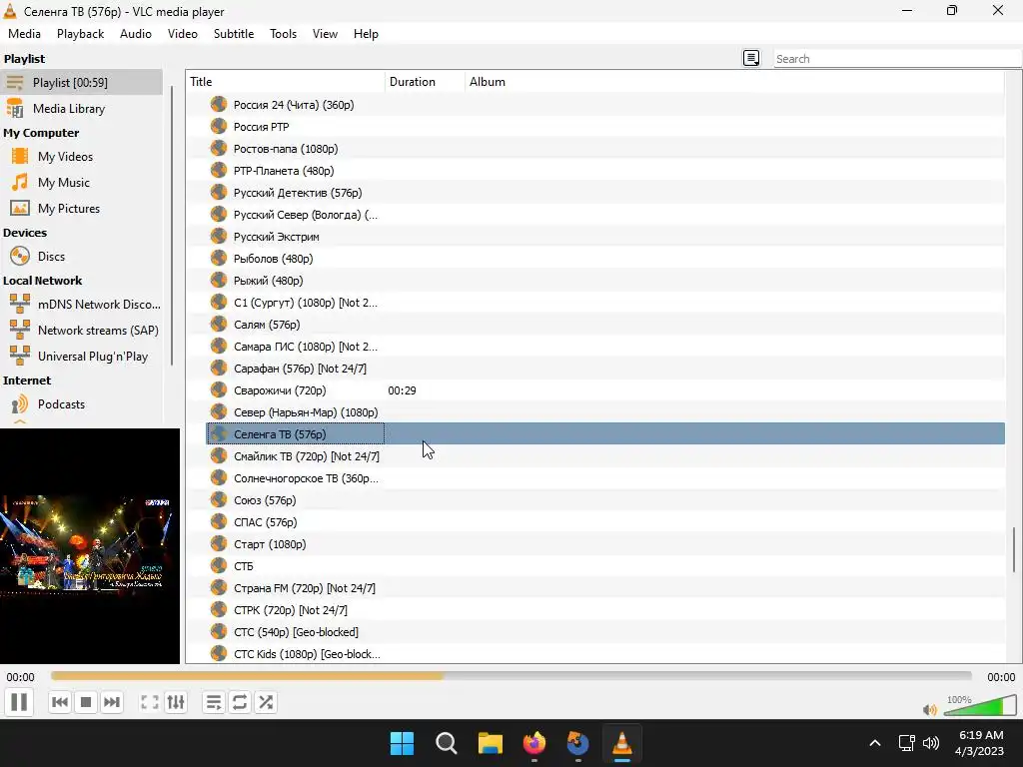Click the playlist vertical scrollbar handle
Screen dimensions: 1023x767
(1013, 550)
